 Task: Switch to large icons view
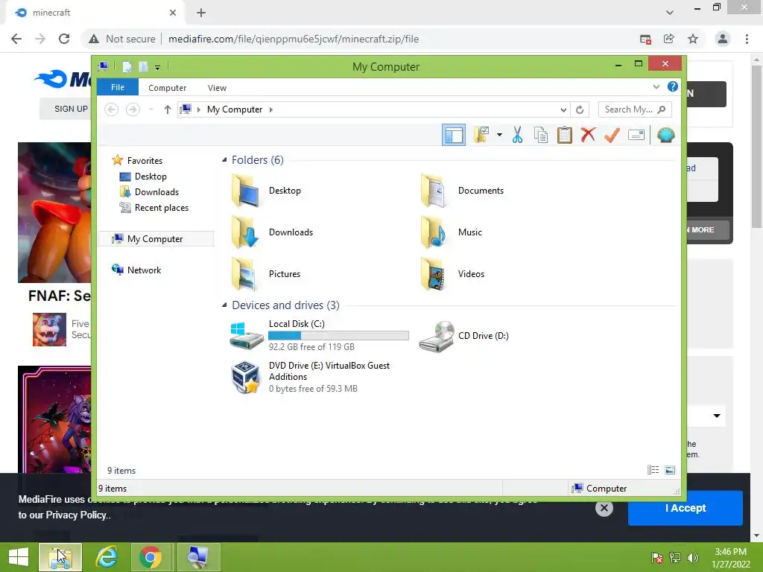click(x=670, y=470)
